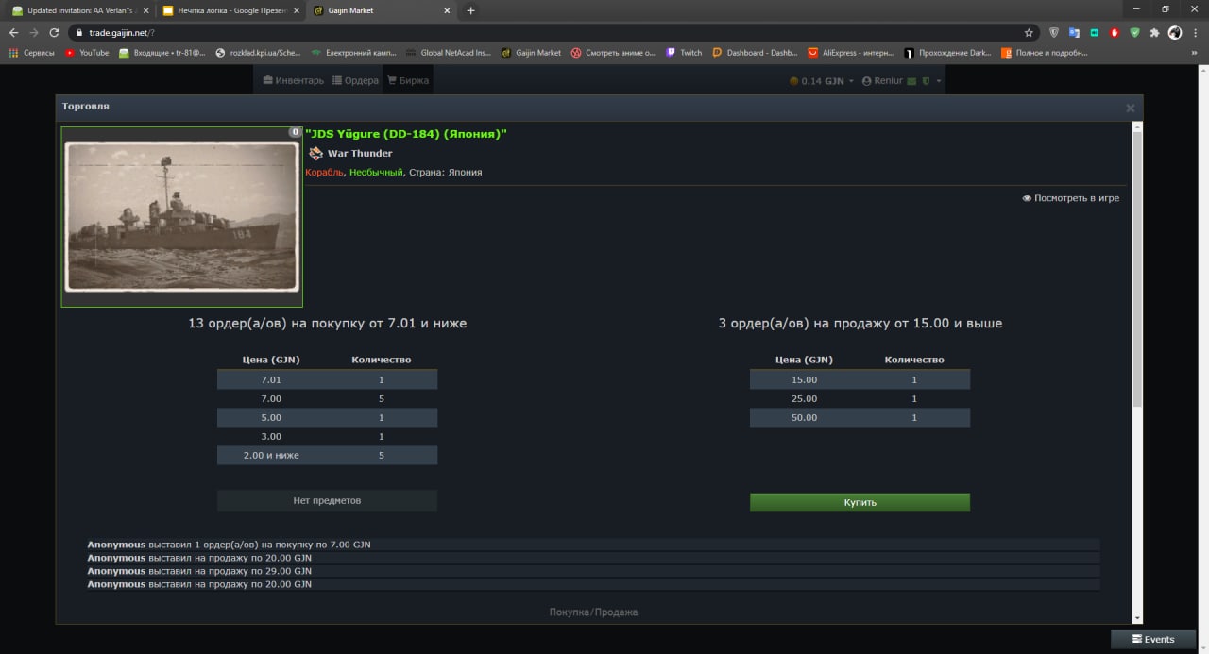Screen dimensions: 1209x654
Task: Click the scrollbar down arrow in dialog
Action: coord(1137,618)
